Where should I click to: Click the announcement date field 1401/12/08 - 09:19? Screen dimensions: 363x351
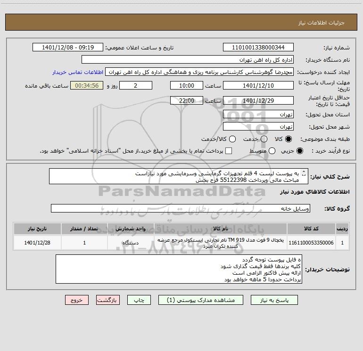(68, 48)
